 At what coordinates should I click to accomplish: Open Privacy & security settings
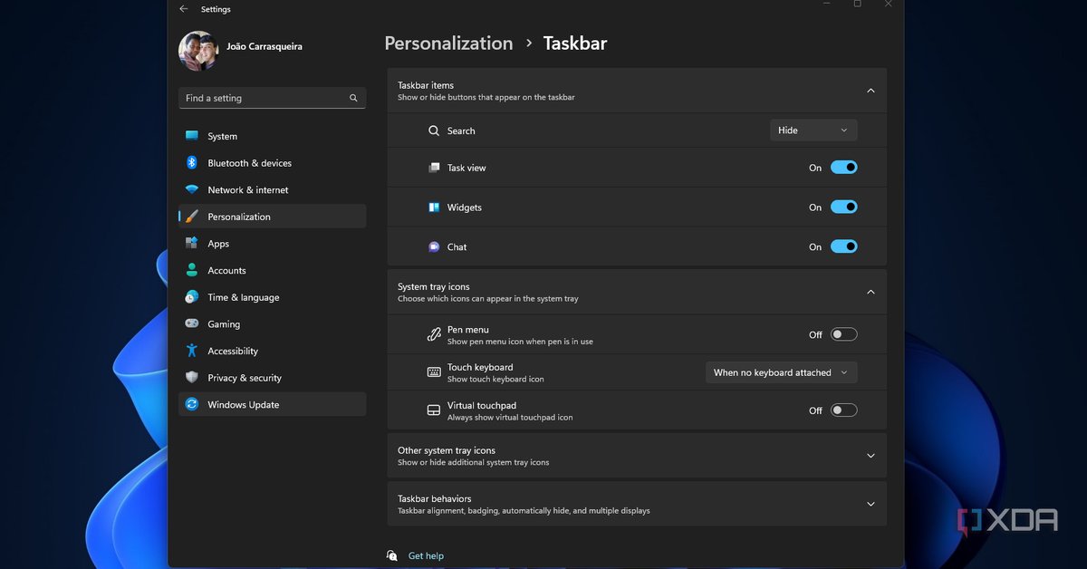[192, 377]
